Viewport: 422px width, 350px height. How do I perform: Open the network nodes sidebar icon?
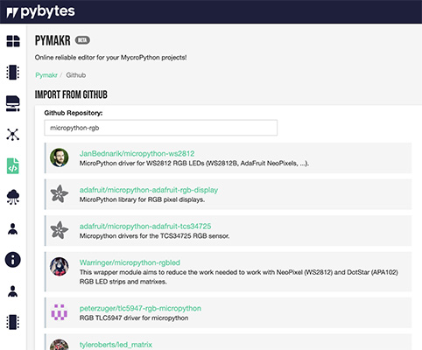[13, 135]
